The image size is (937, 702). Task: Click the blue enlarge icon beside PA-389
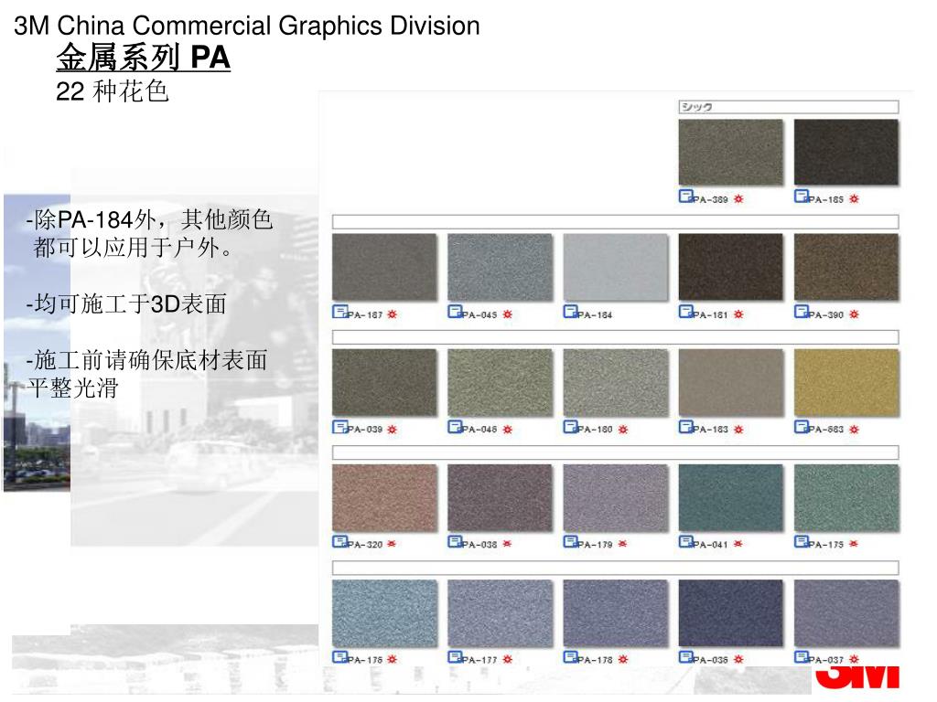click(x=686, y=196)
